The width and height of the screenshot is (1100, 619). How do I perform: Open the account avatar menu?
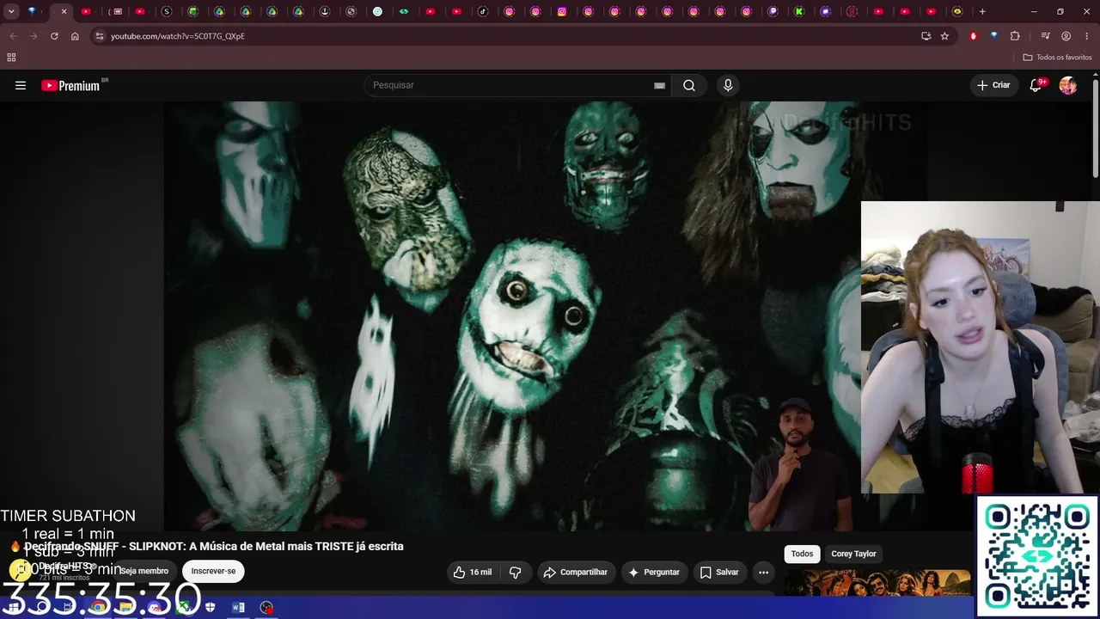point(1068,85)
